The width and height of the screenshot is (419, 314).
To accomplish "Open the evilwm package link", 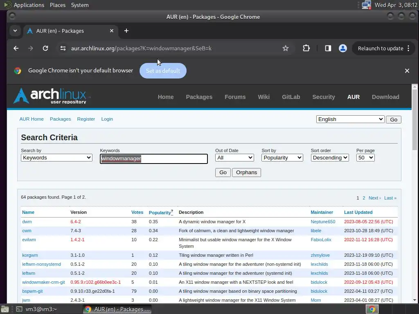I will pos(29,240).
